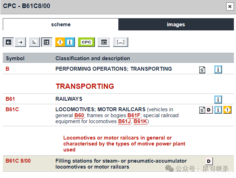This screenshot has height=178, width=236.
Task: Click the forward arrow navigation icon
Action: [20, 42]
